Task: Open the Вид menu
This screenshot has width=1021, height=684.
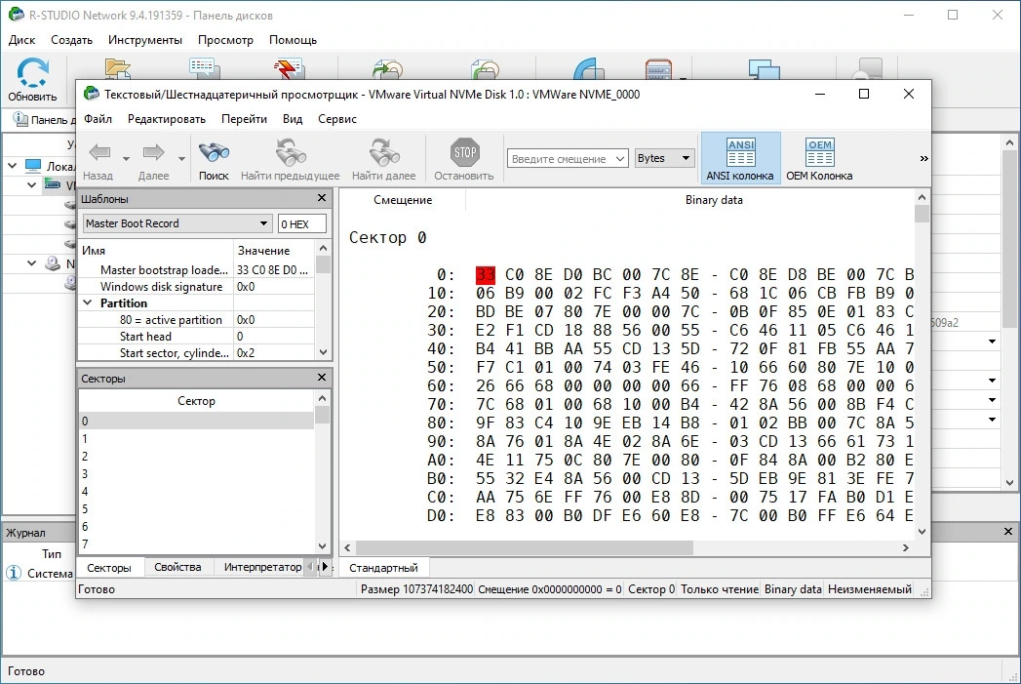Action: coord(293,119)
